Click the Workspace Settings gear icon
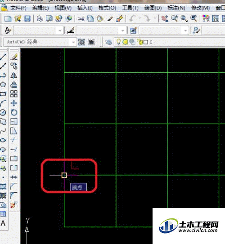This screenshot has height=244, width=225. (81, 42)
